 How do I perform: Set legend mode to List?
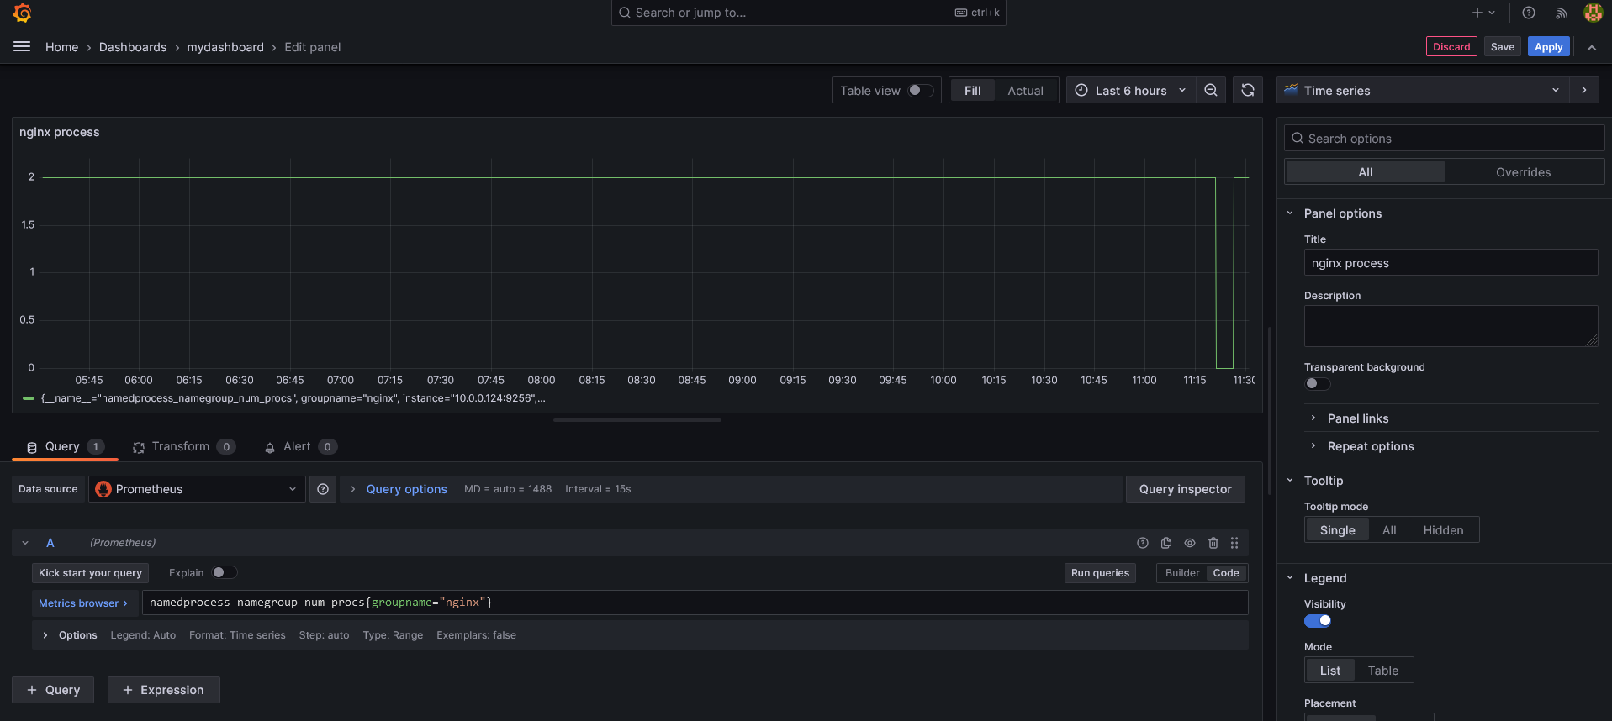[1330, 671]
